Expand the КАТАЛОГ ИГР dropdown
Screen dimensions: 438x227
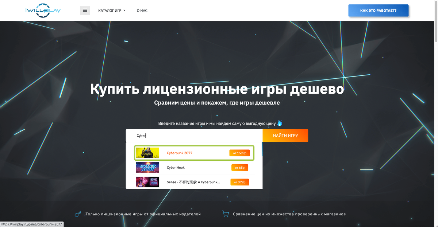point(112,11)
